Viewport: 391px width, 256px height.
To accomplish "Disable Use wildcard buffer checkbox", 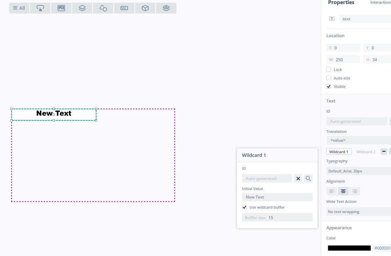I will click(x=244, y=207).
